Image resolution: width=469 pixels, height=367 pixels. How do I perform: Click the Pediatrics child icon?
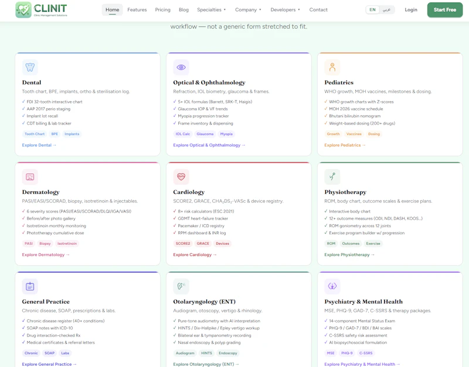(x=332, y=67)
